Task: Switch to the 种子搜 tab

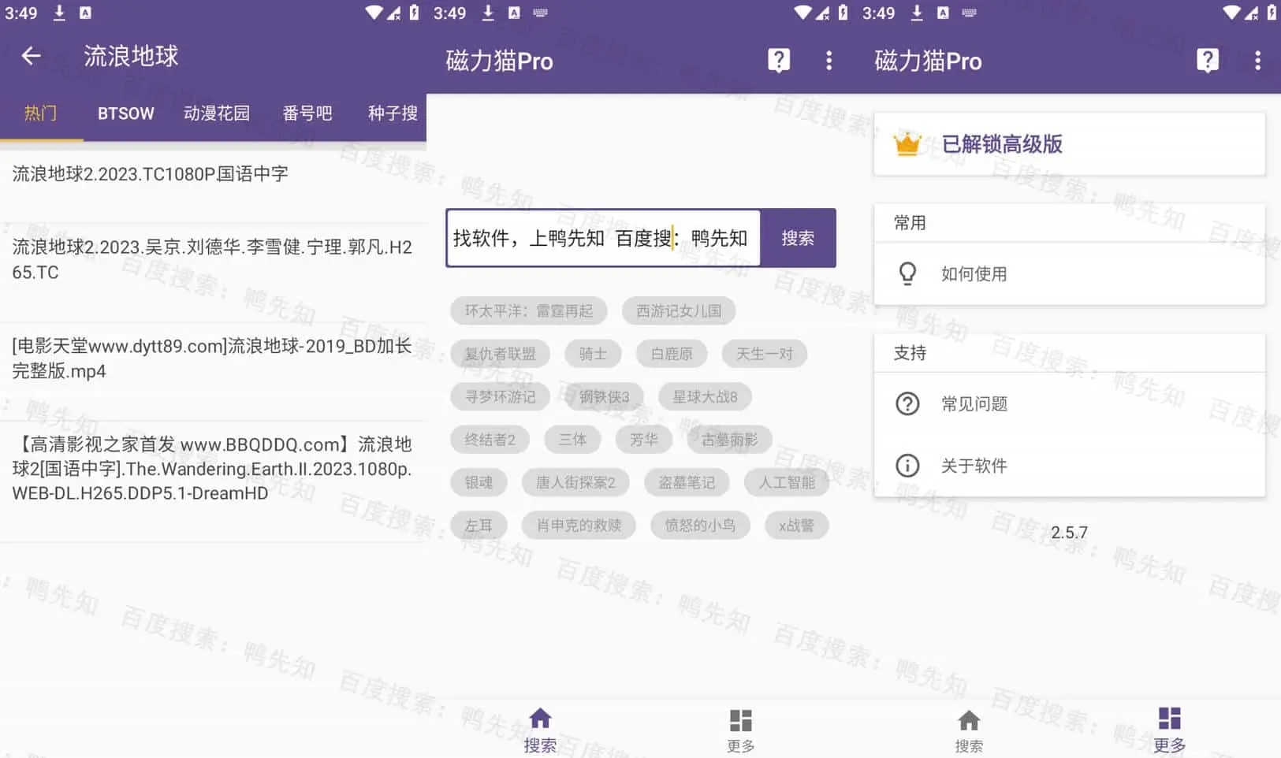Action: [x=393, y=113]
